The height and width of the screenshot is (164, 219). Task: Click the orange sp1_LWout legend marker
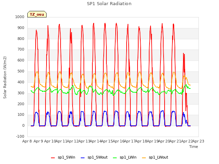(x=144, y=158)
